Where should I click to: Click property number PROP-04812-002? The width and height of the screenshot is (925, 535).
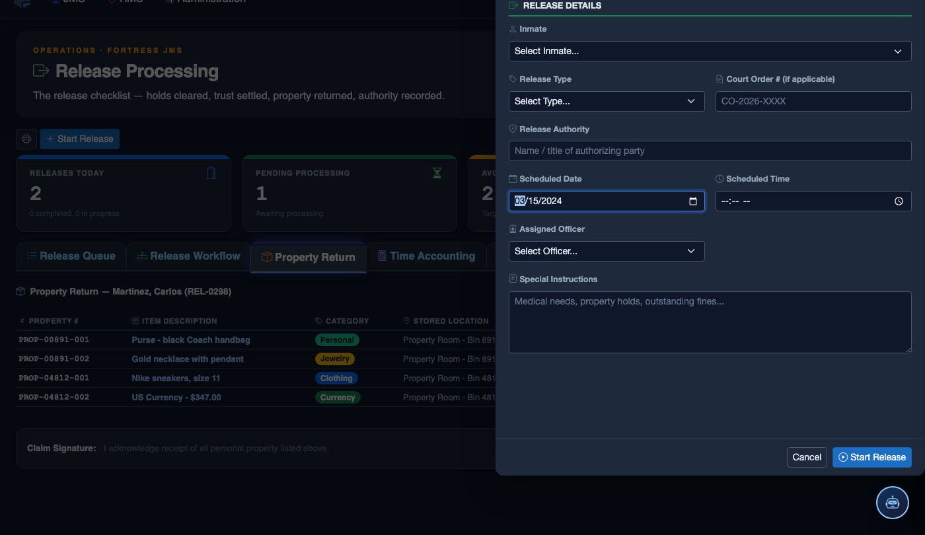(x=54, y=397)
